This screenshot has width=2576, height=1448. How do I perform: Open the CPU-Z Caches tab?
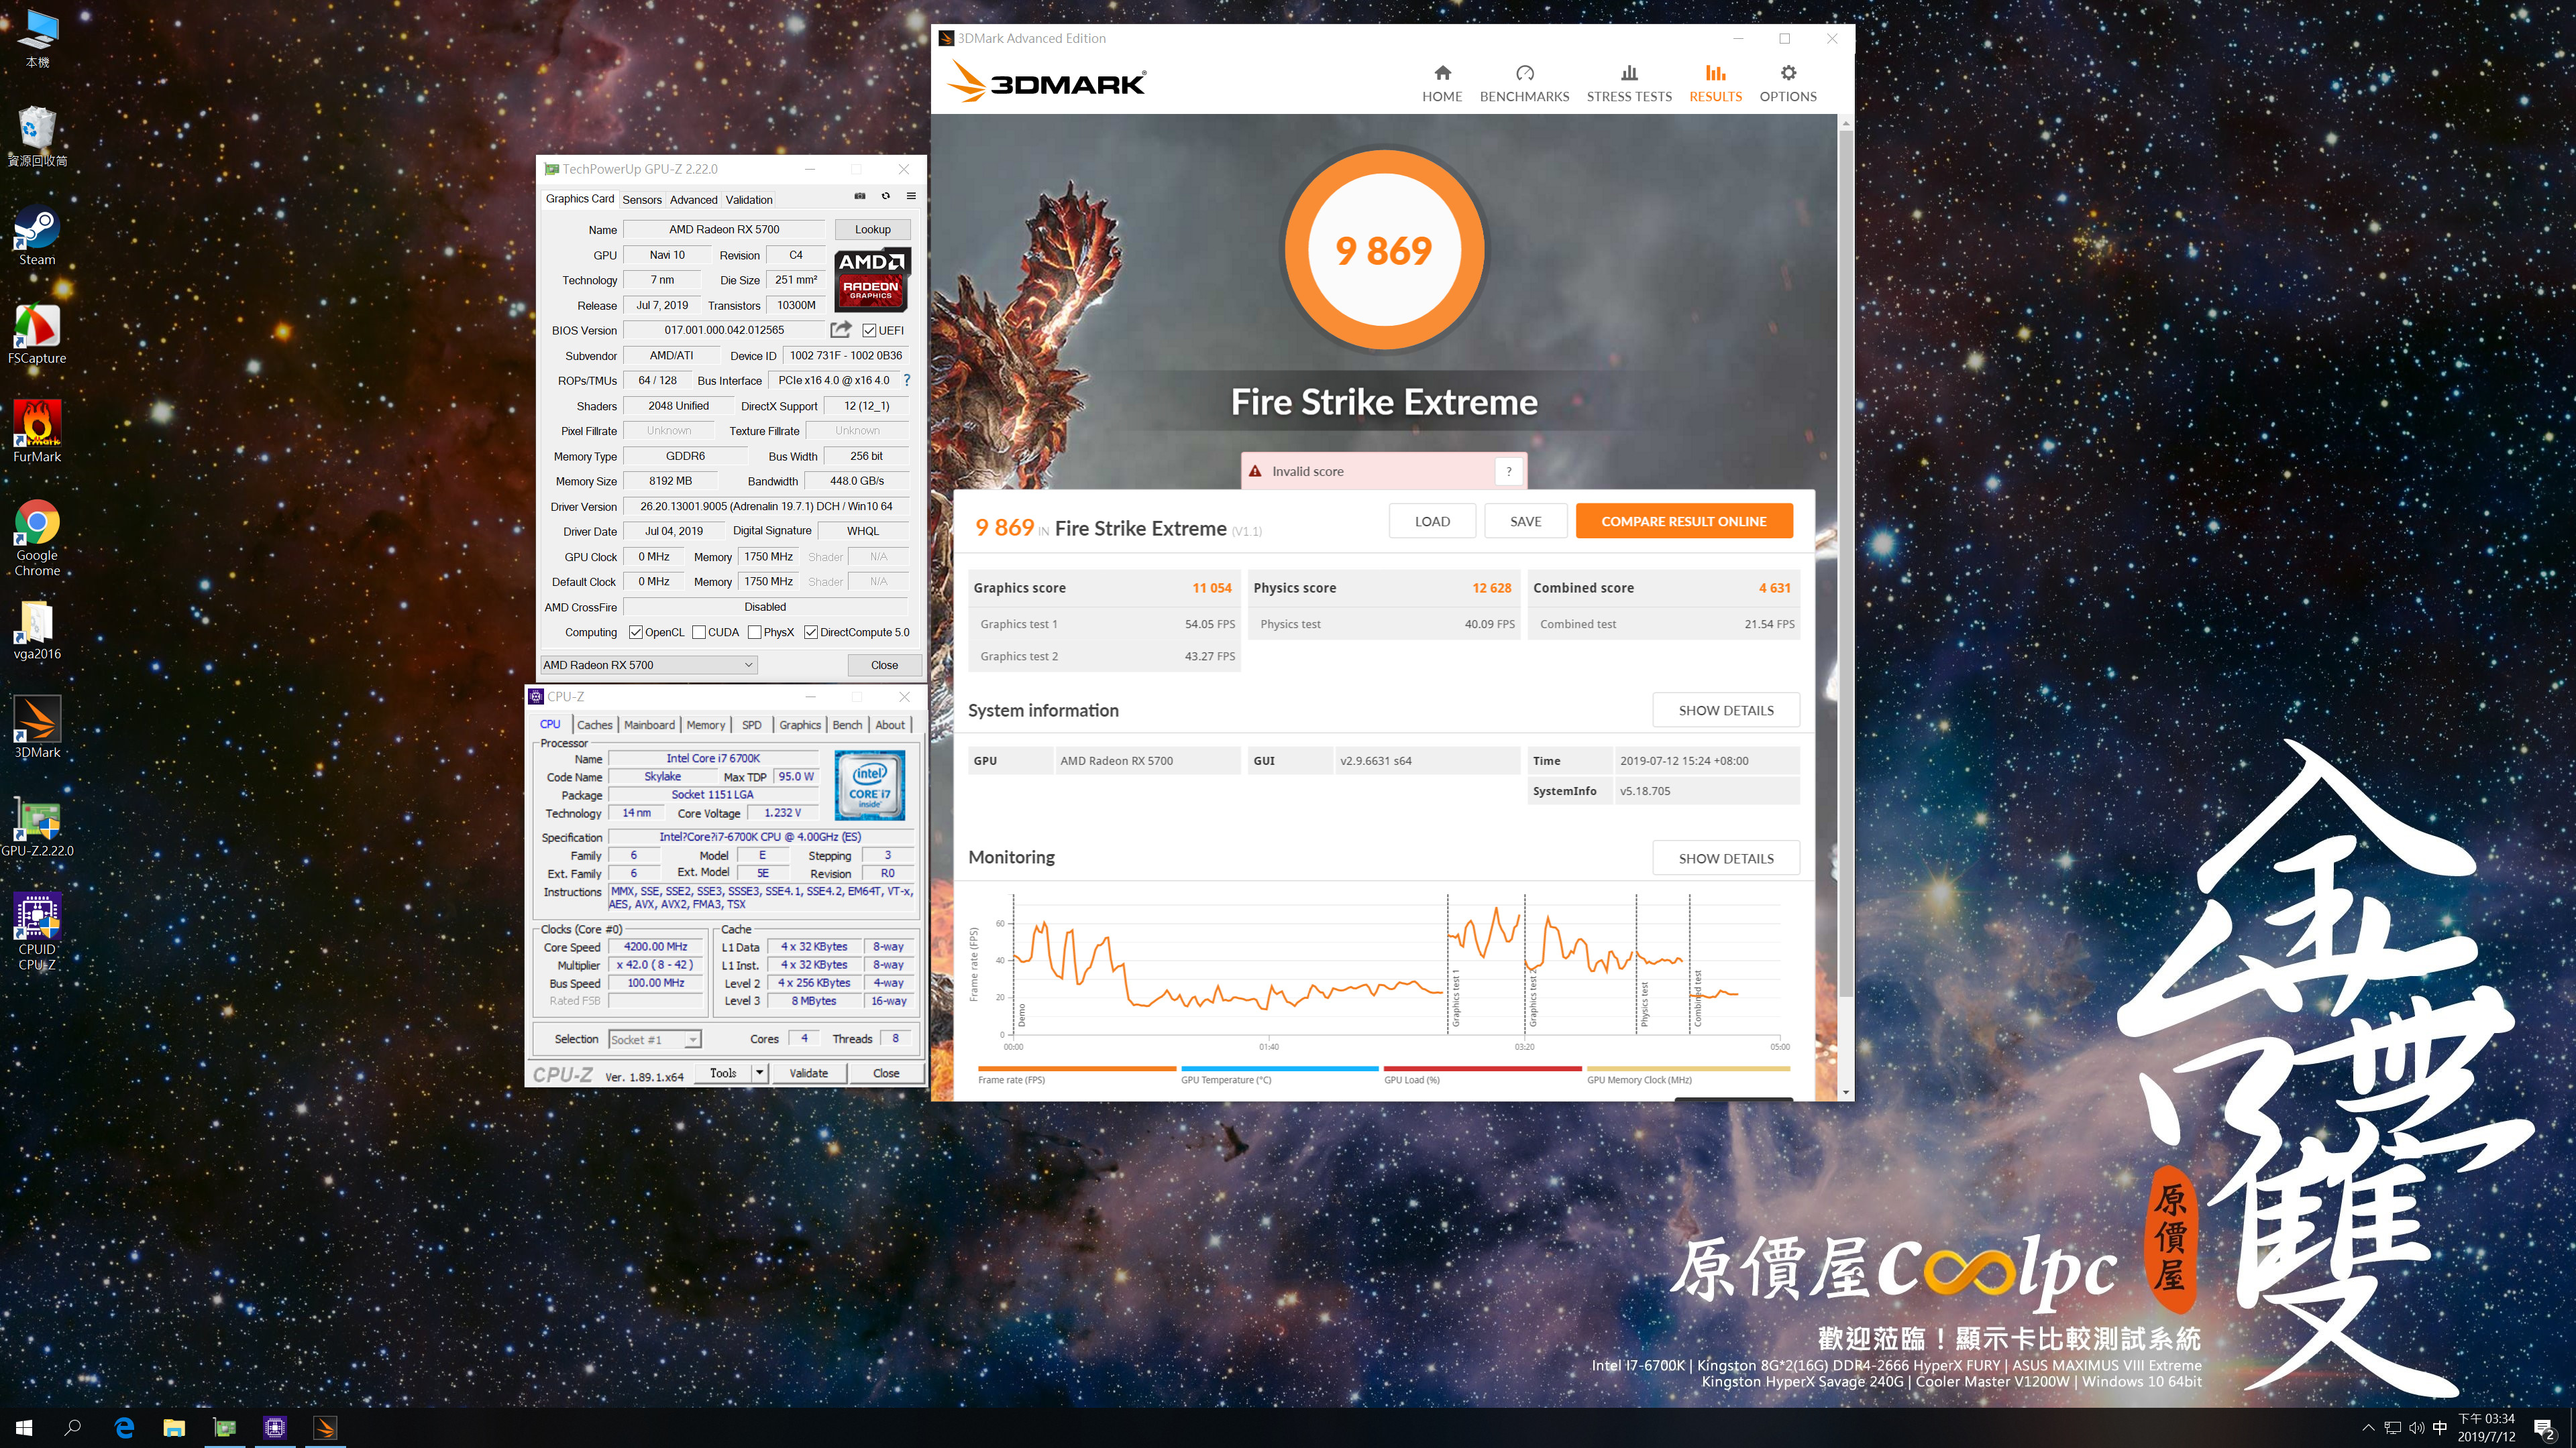click(594, 725)
